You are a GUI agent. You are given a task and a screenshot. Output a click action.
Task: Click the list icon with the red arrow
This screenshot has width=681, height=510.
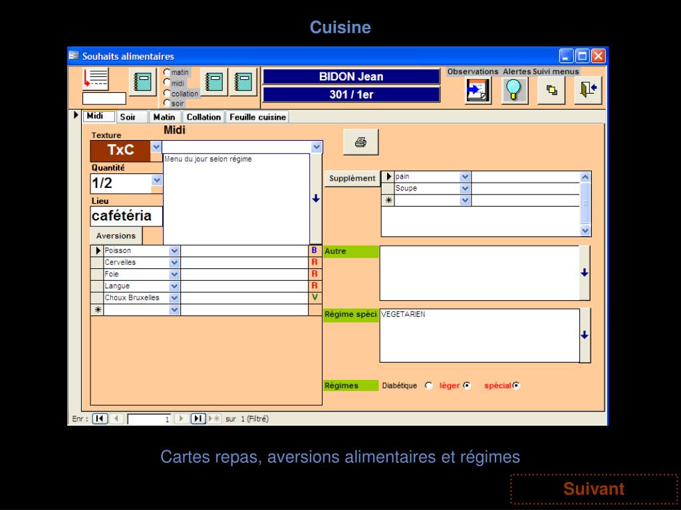(96, 79)
